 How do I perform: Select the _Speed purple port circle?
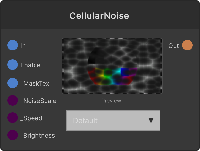[x=13, y=118]
